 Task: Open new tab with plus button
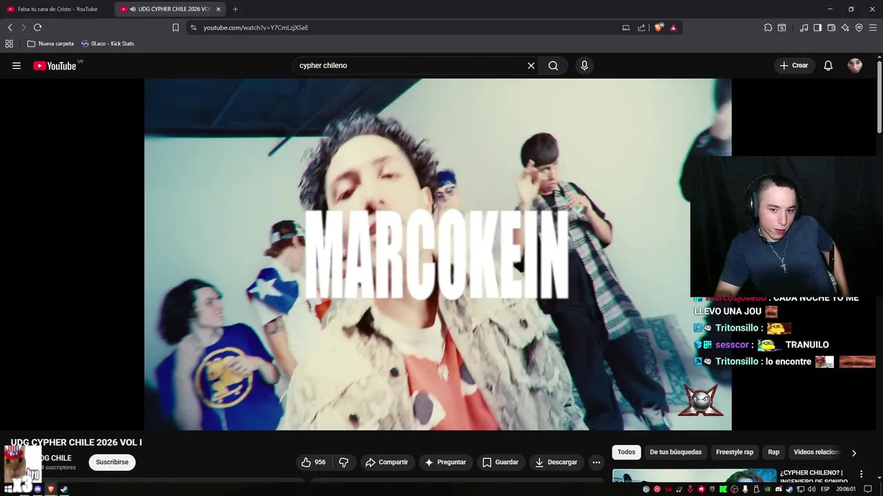(x=235, y=9)
